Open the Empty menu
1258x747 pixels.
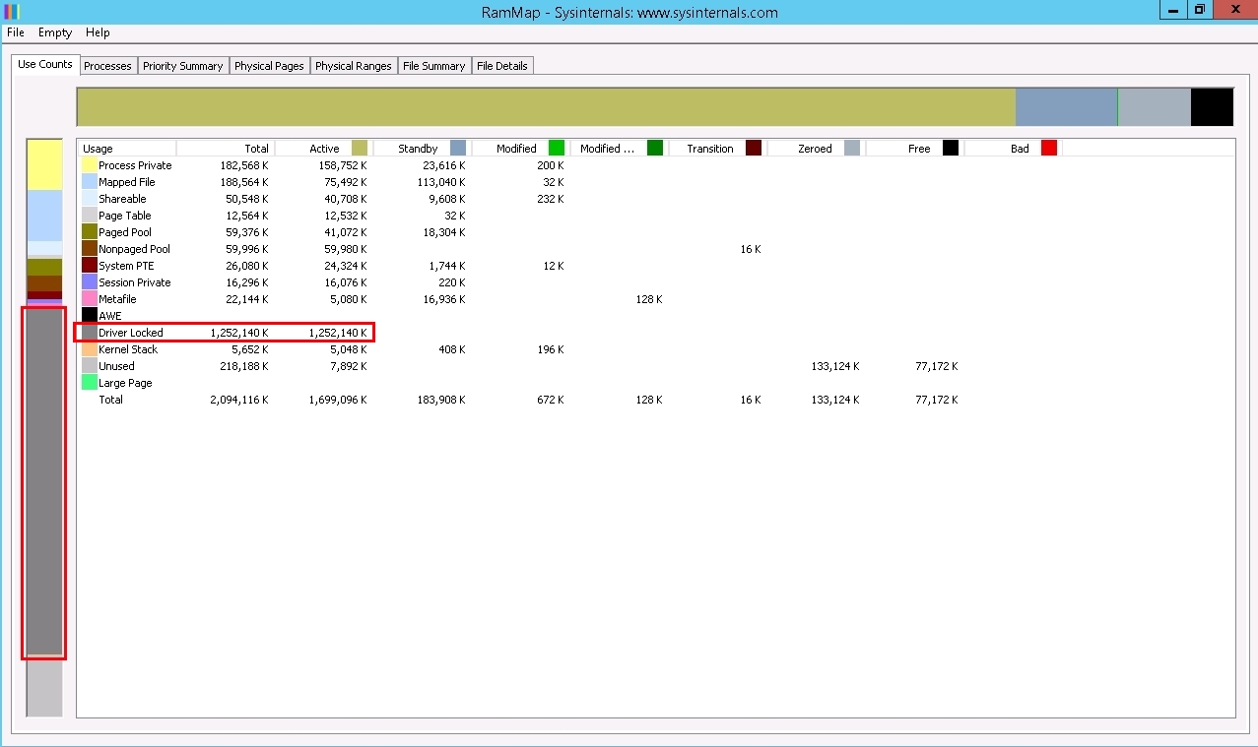pos(55,32)
